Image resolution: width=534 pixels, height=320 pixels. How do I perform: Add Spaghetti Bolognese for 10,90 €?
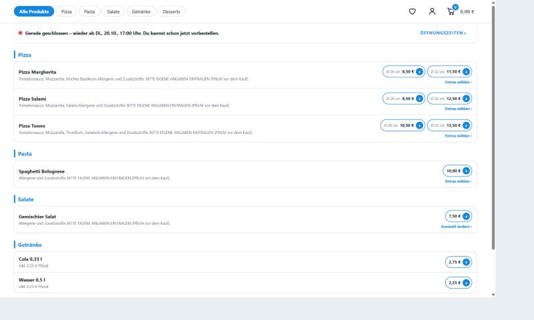pyautogui.click(x=457, y=171)
